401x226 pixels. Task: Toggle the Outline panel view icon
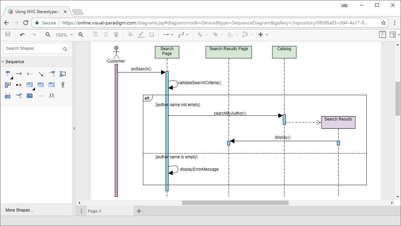(382, 35)
